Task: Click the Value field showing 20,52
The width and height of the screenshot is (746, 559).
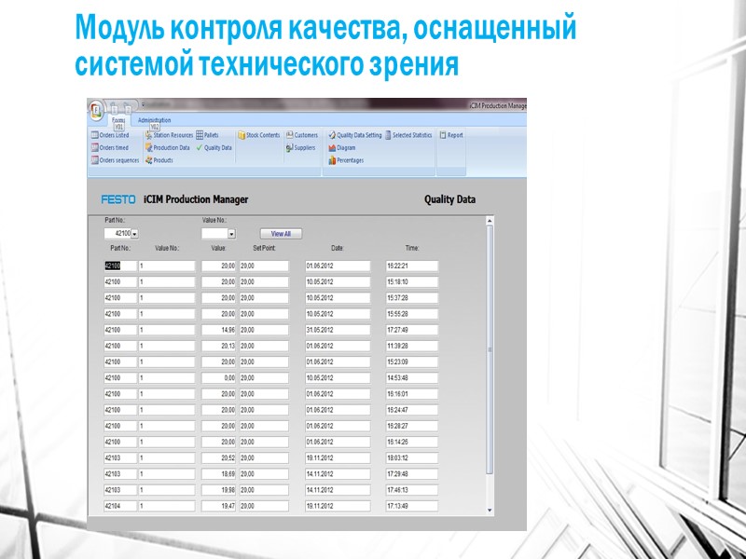Action: 218,458
